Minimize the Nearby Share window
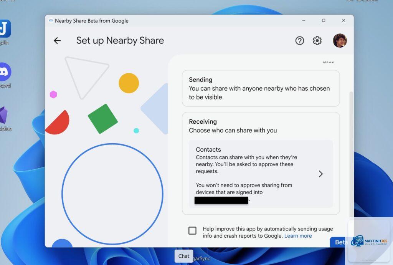 pyautogui.click(x=304, y=20)
